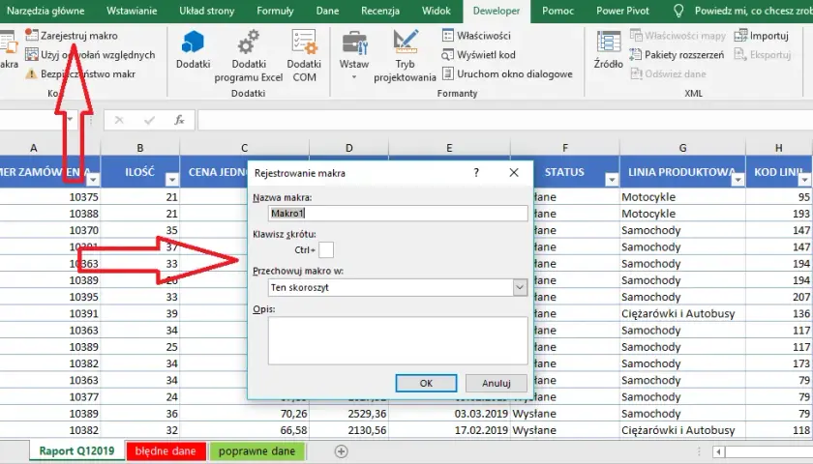Switch to poprawne dane sheet

pyautogui.click(x=256, y=451)
